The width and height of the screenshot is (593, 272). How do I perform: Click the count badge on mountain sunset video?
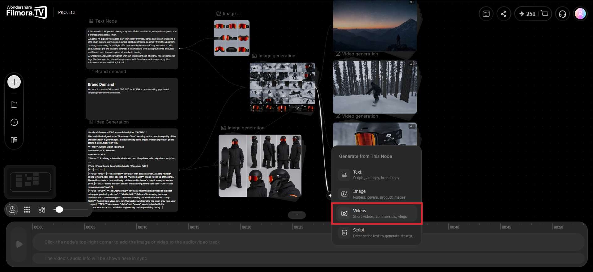coord(412,2)
